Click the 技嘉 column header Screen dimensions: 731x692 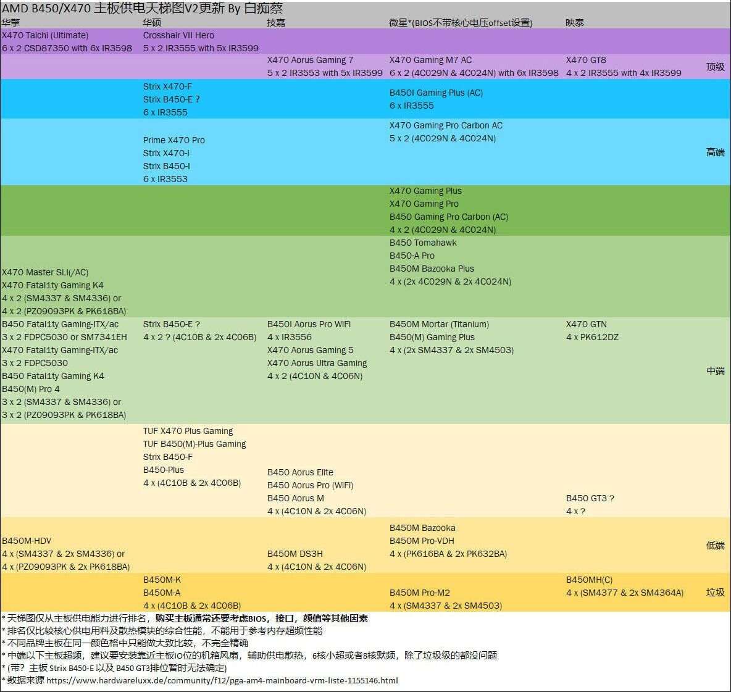(x=276, y=22)
